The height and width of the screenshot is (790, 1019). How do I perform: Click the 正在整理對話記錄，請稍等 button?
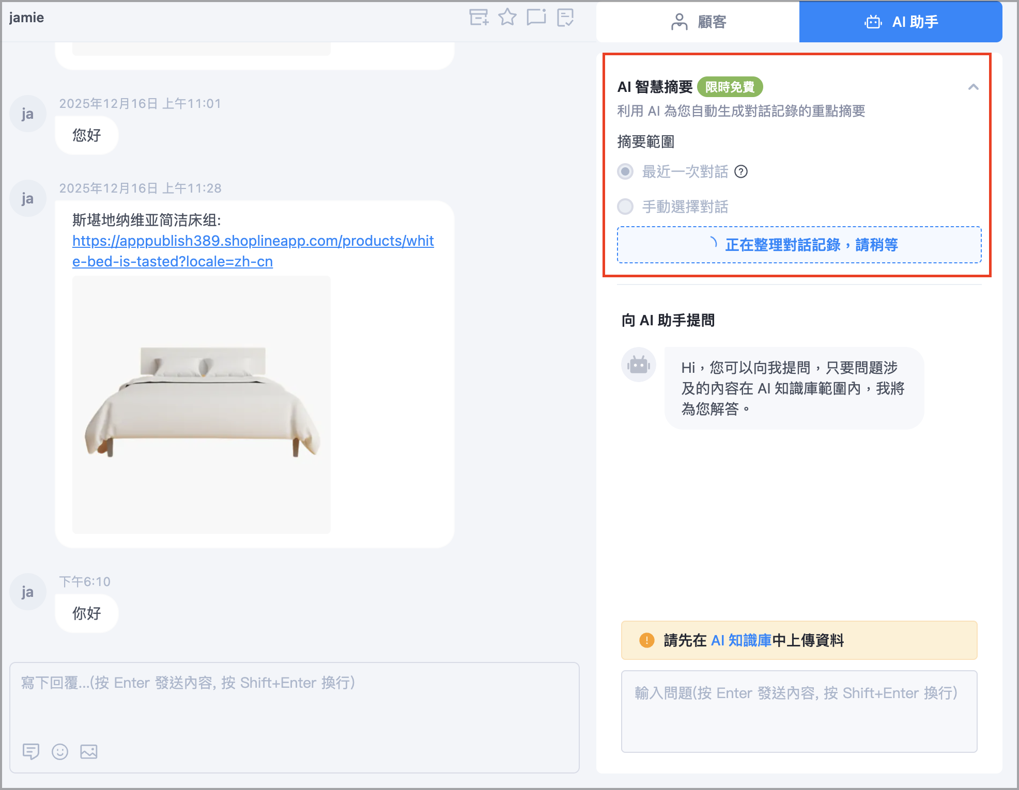point(799,245)
